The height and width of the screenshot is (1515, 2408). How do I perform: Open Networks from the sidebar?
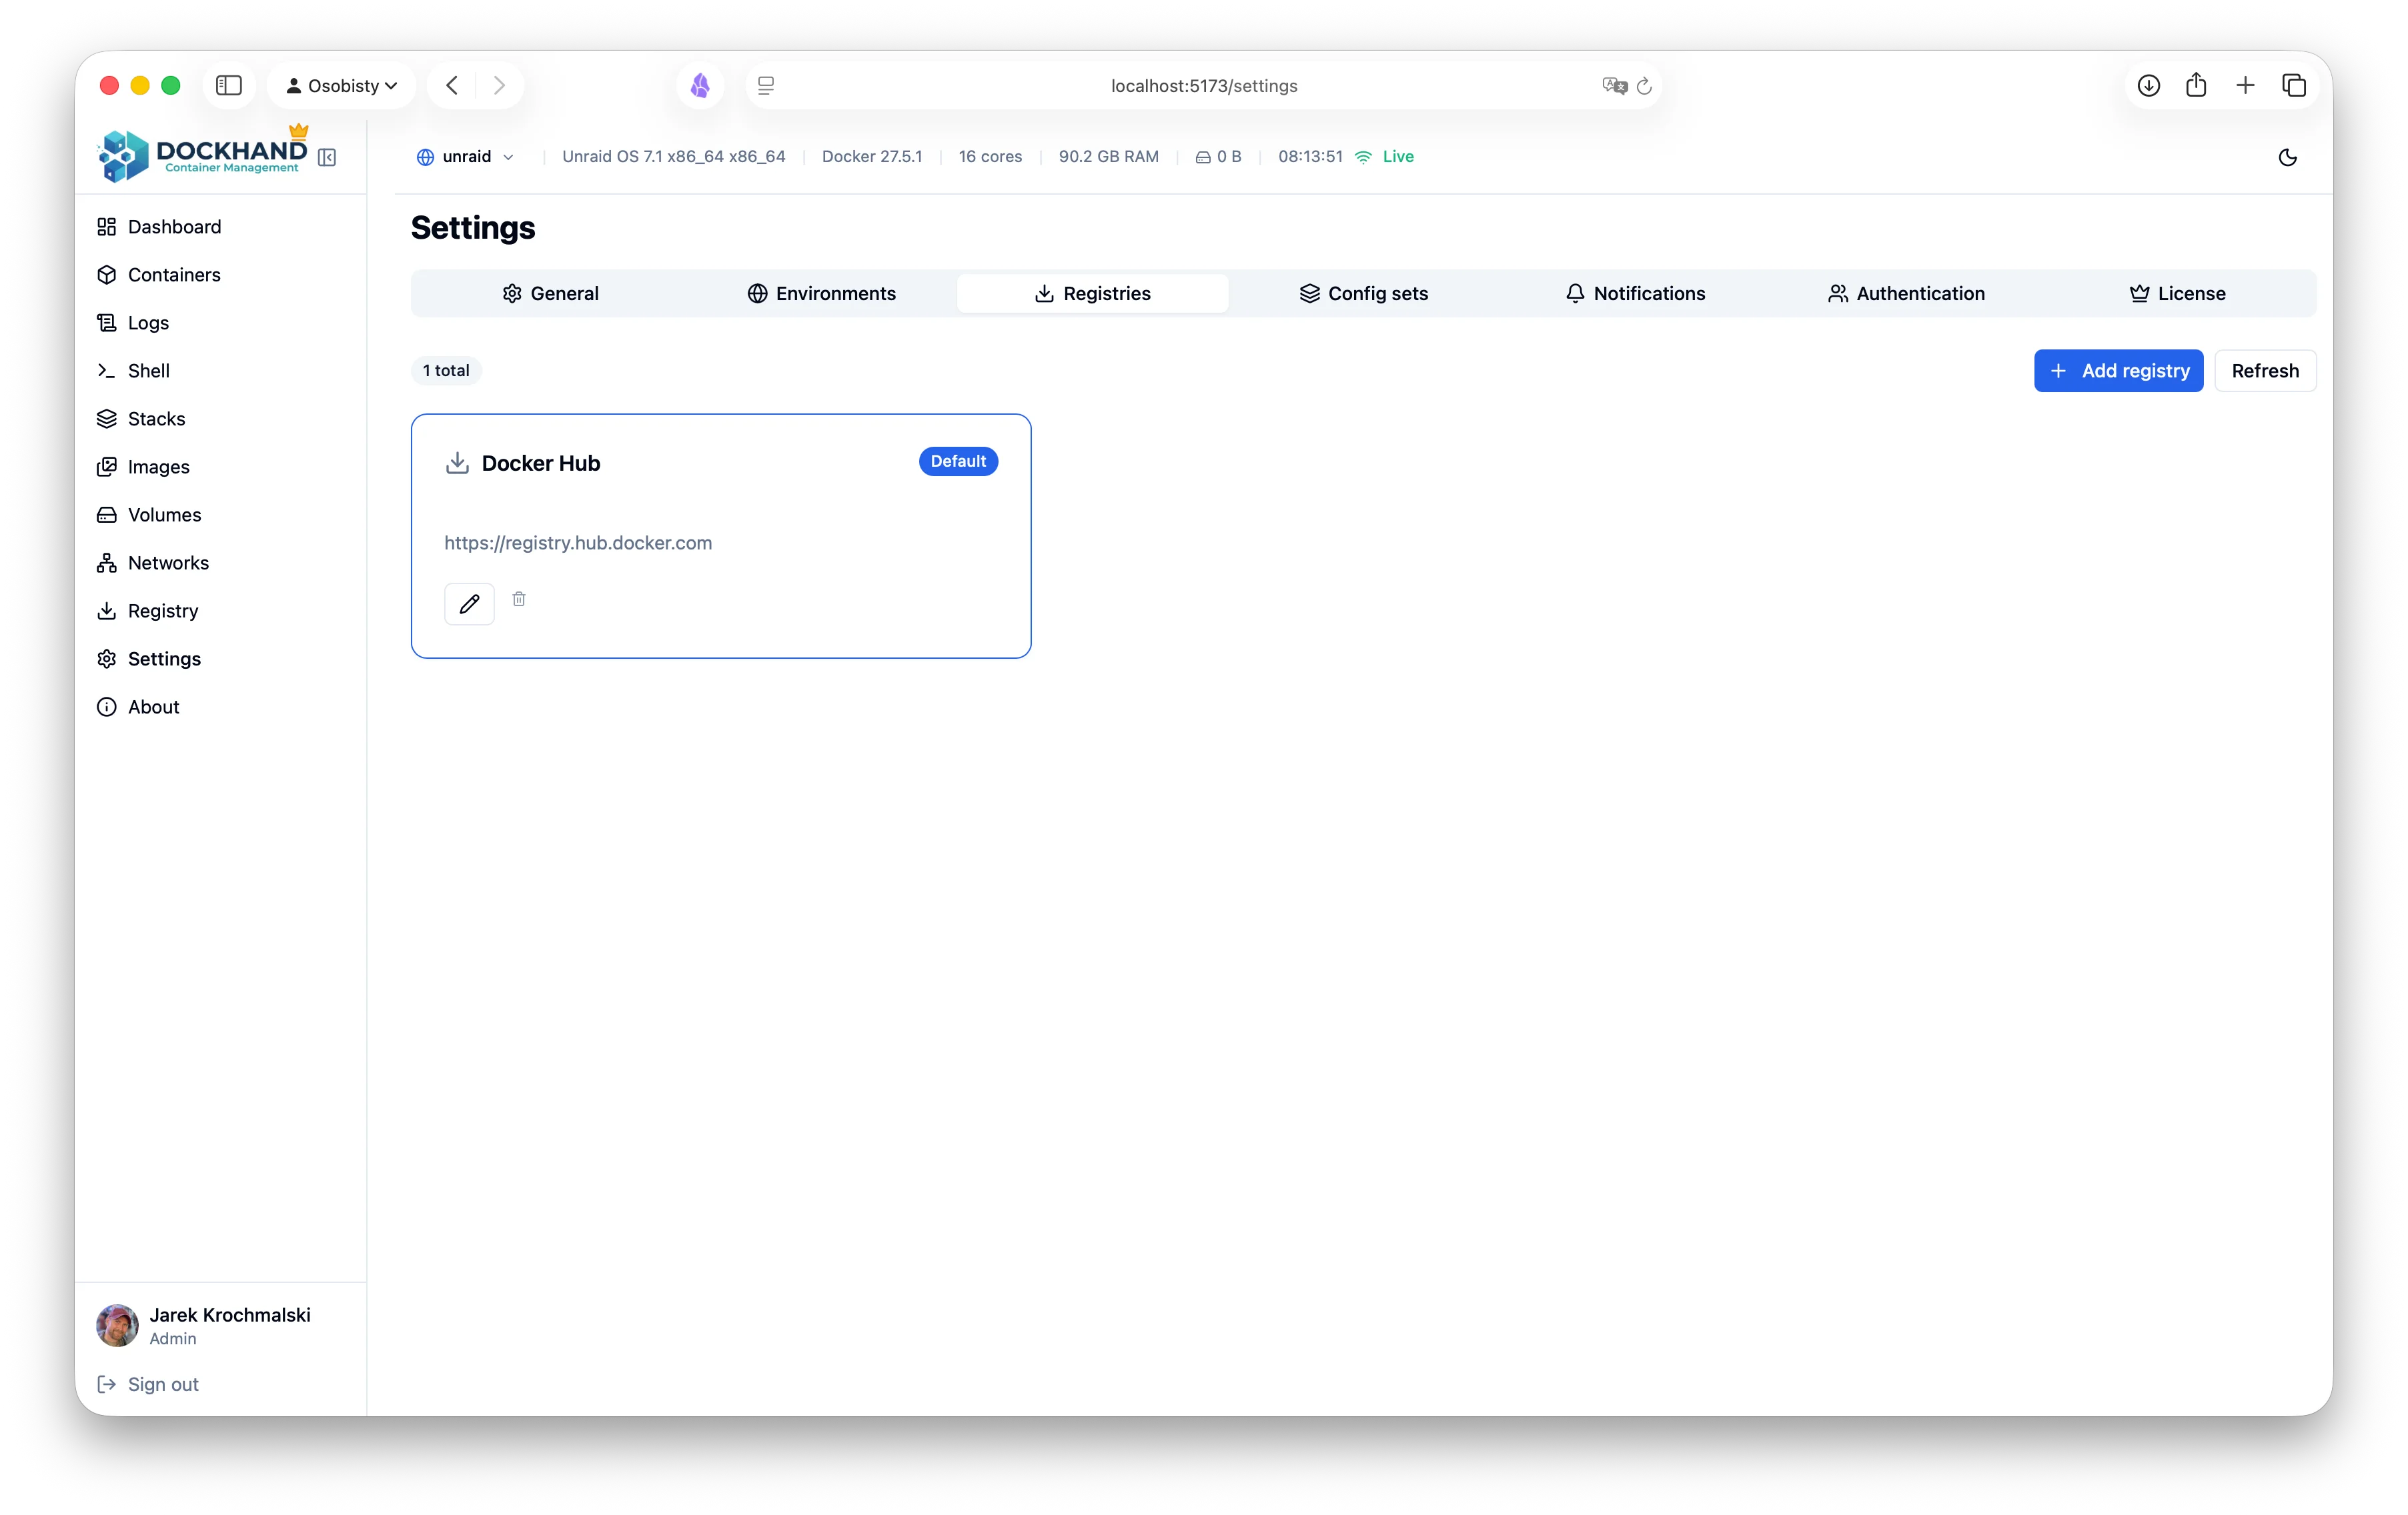(x=168, y=563)
